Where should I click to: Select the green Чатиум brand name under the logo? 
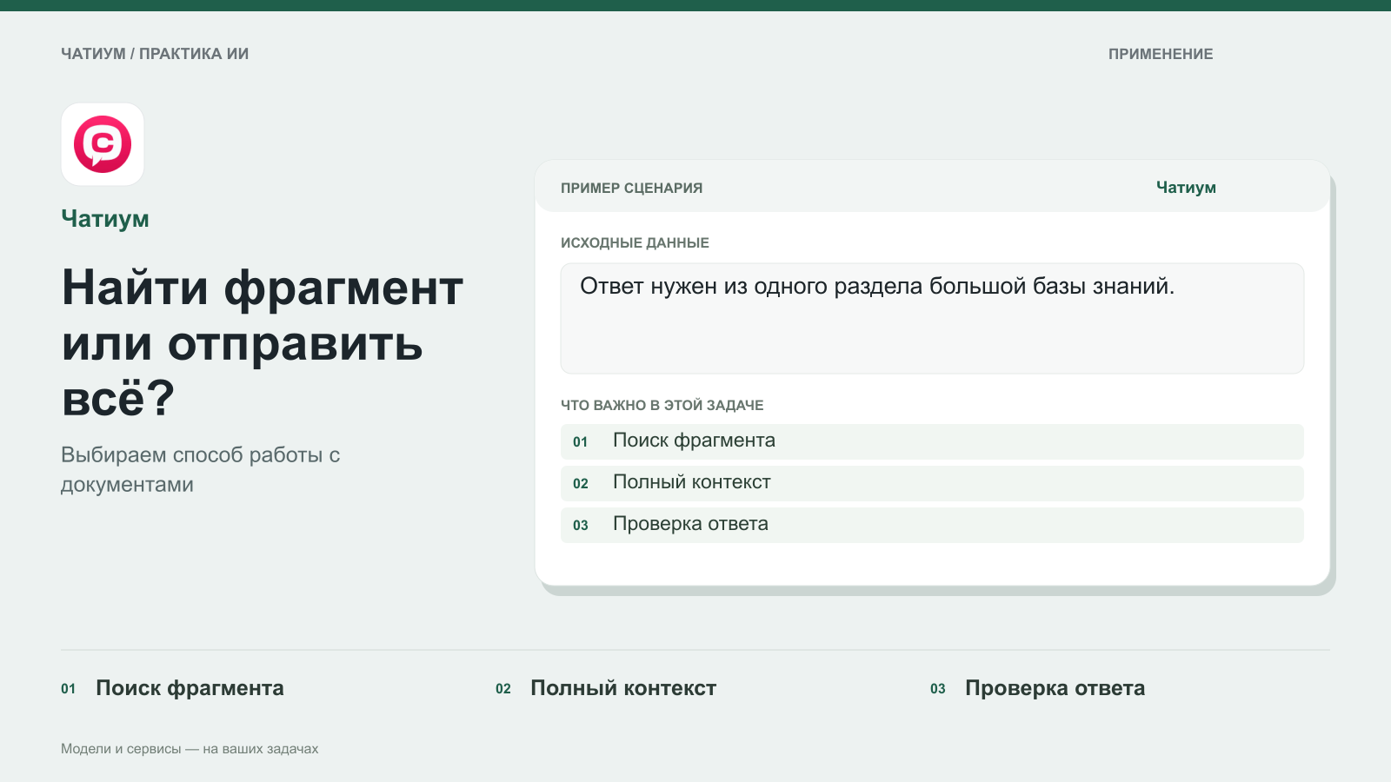105,219
